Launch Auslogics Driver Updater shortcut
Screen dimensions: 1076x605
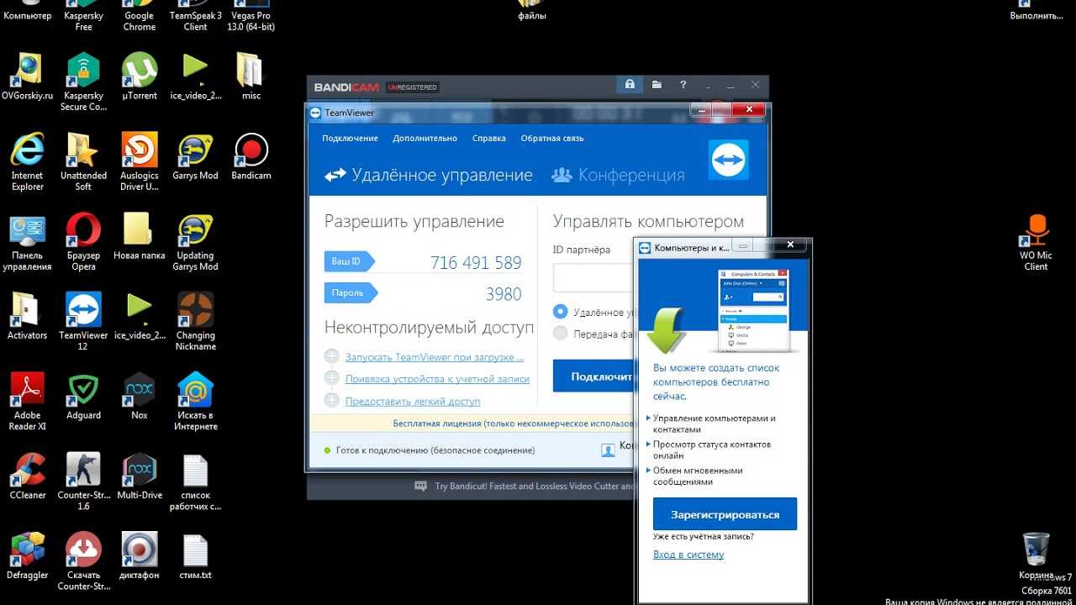(x=140, y=162)
